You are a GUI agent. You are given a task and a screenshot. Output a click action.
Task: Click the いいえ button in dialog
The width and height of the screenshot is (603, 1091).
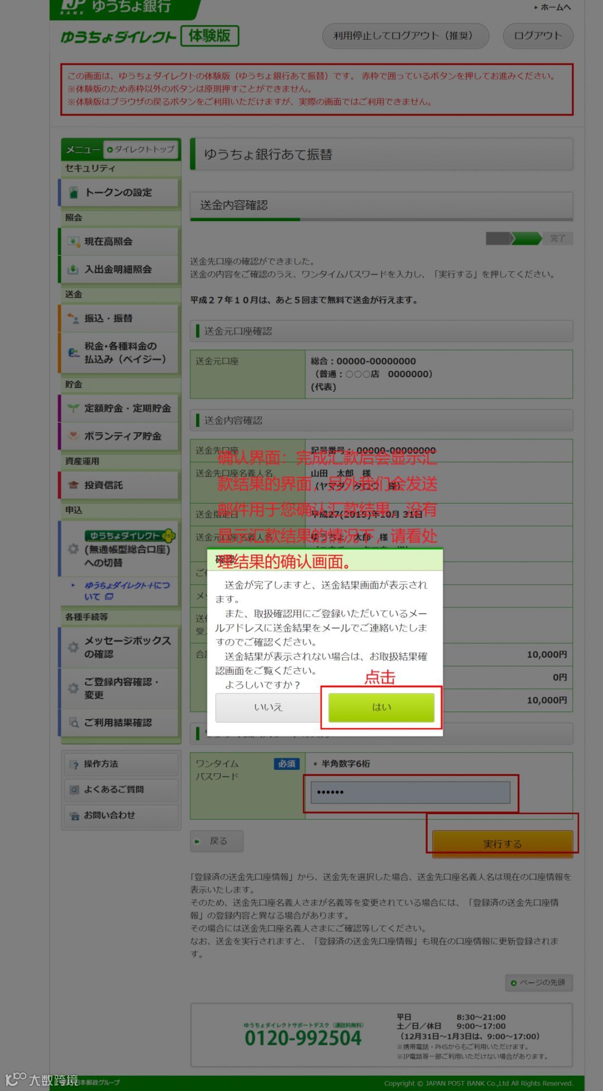coord(269,707)
